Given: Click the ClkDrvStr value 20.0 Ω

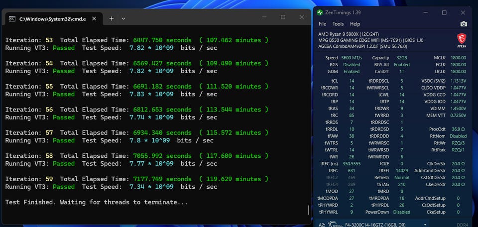Looking at the screenshot, I should point(458,164).
